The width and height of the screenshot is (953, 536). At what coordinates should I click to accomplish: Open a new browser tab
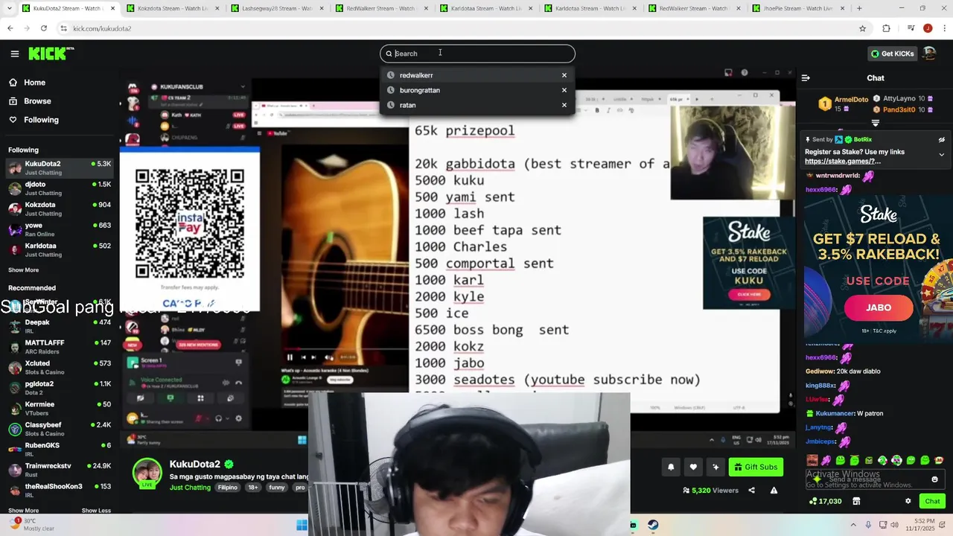pos(859,8)
